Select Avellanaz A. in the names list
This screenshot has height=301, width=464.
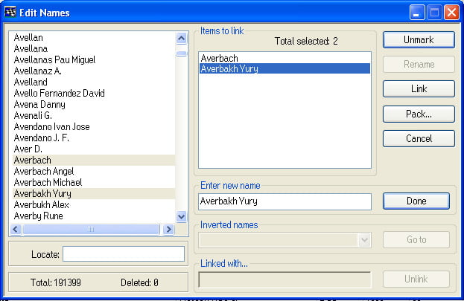click(94, 71)
